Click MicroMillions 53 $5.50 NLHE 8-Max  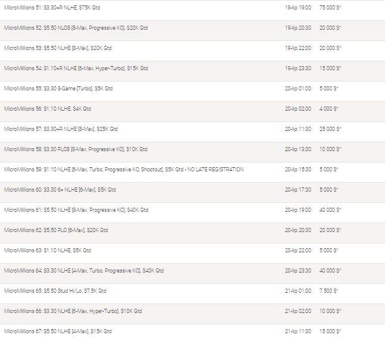58,48
